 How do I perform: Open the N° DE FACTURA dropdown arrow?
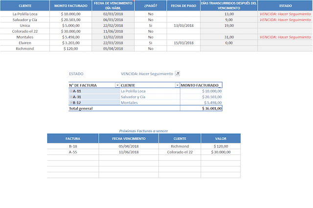(117, 85)
